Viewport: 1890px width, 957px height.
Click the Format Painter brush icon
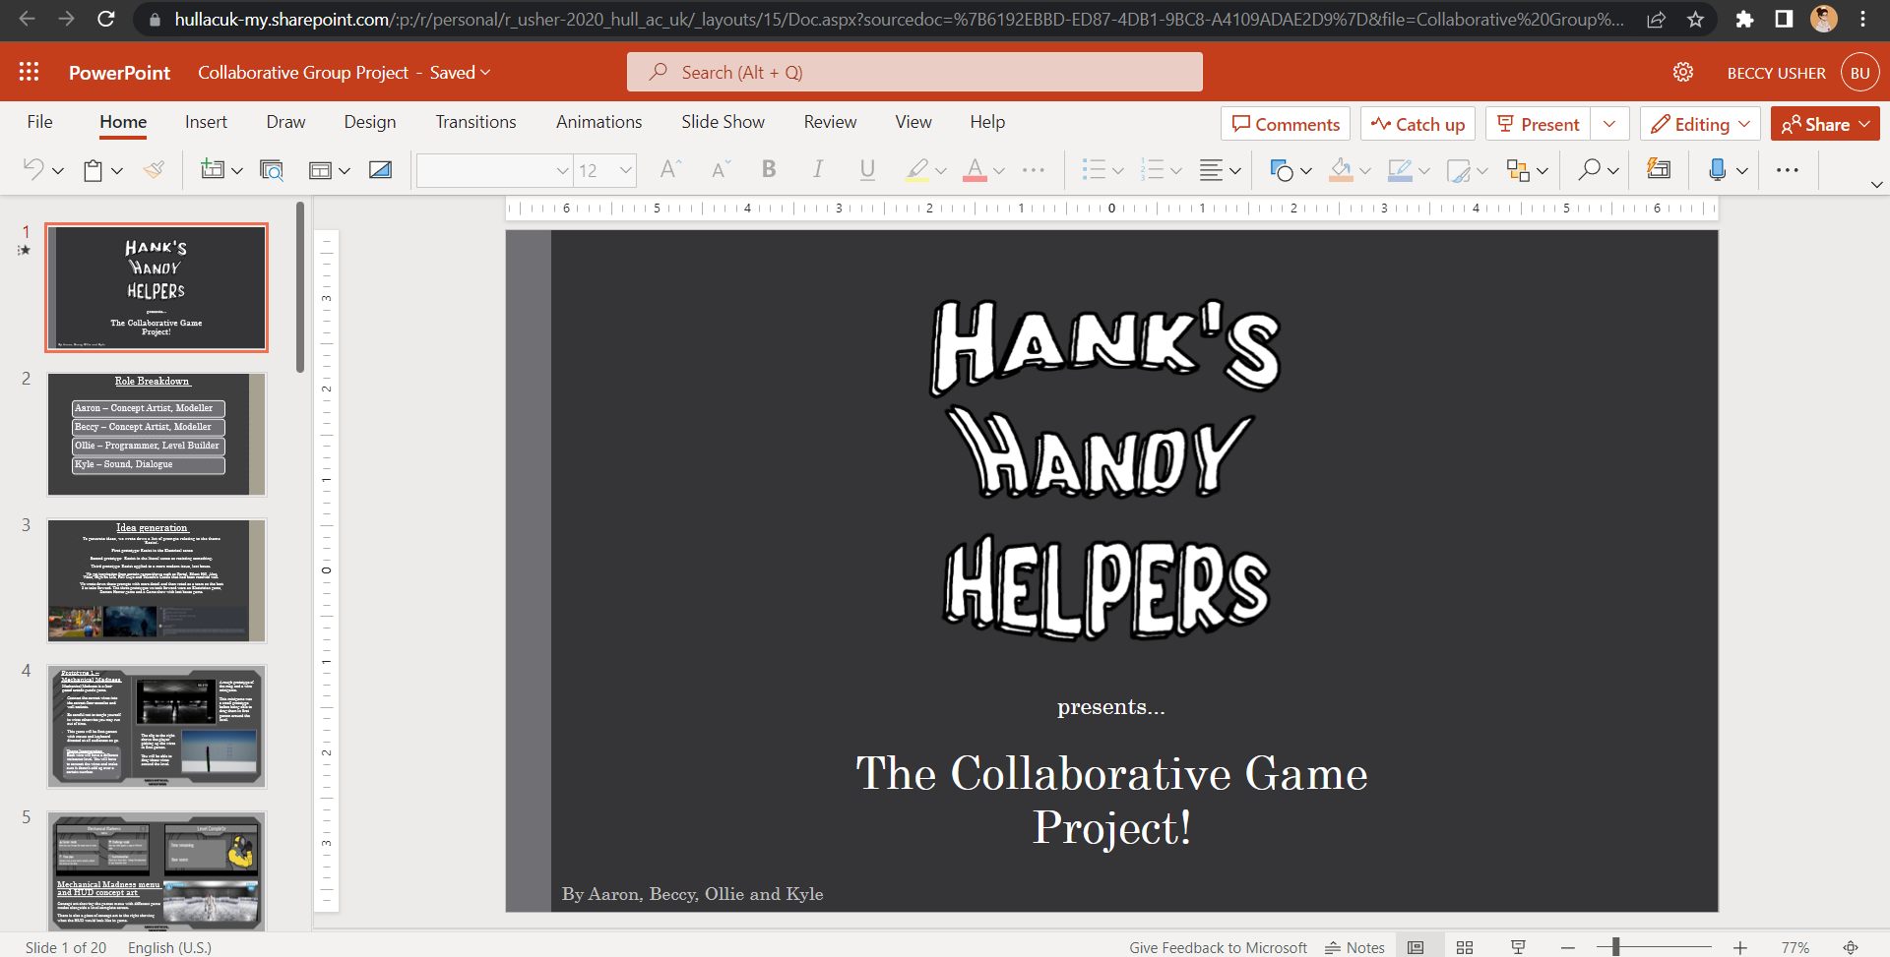click(154, 170)
